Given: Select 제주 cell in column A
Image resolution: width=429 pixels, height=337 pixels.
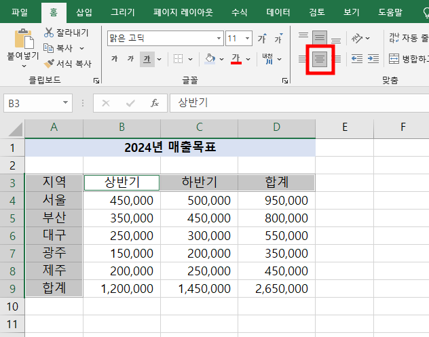Looking at the screenshot, I should coord(54,271).
